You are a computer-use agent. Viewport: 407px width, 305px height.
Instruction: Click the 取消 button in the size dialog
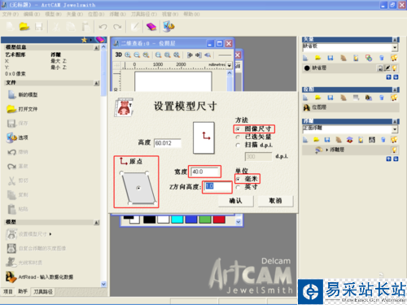pyautogui.click(x=275, y=201)
